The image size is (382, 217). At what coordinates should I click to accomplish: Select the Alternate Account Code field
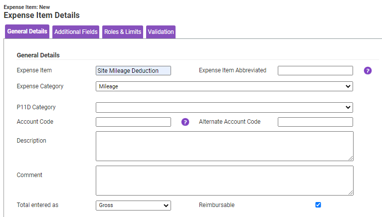(315, 122)
